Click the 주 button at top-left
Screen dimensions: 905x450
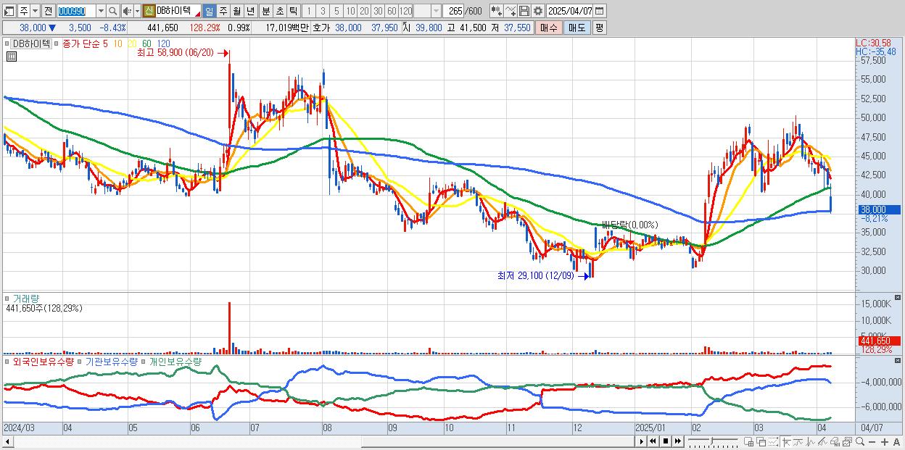[x=23, y=11]
